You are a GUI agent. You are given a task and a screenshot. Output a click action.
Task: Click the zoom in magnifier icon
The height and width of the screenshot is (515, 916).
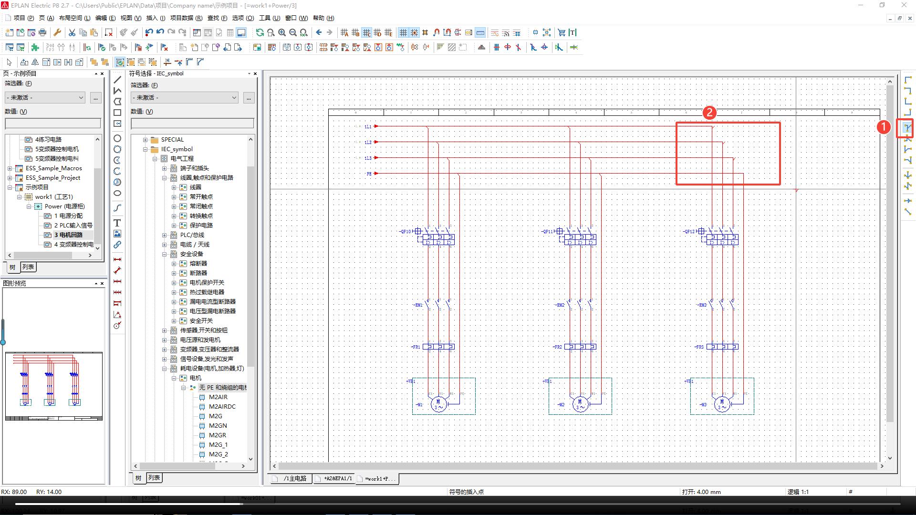(282, 32)
